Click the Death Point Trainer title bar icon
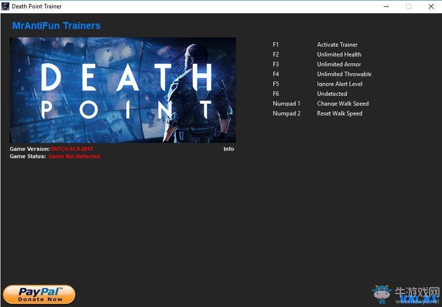 [x=5, y=6]
